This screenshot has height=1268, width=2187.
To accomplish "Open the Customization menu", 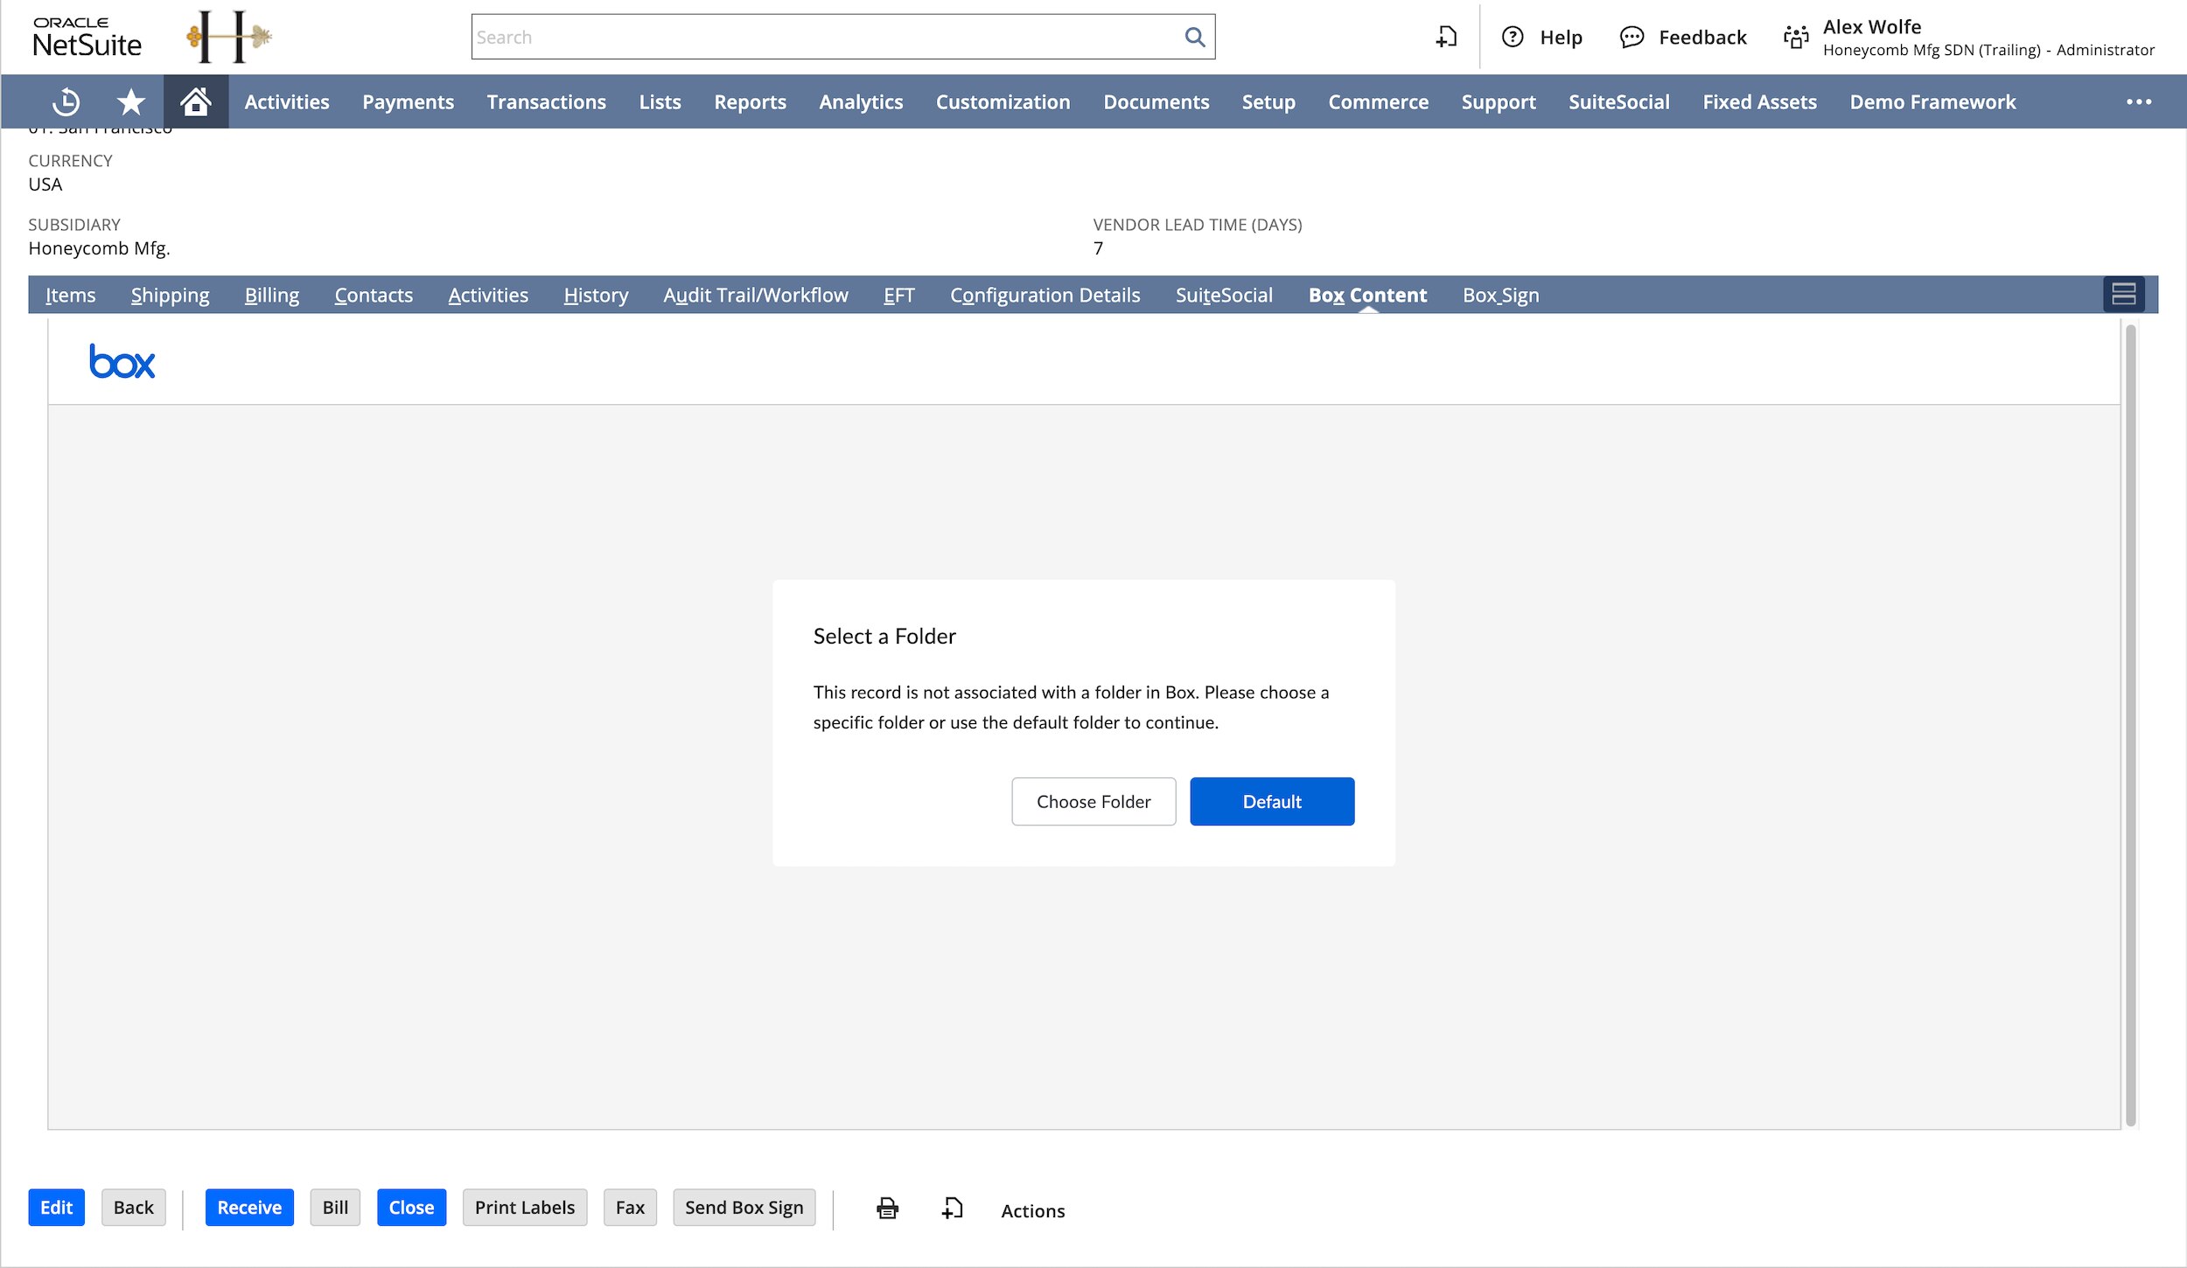I will (1003, 102).
